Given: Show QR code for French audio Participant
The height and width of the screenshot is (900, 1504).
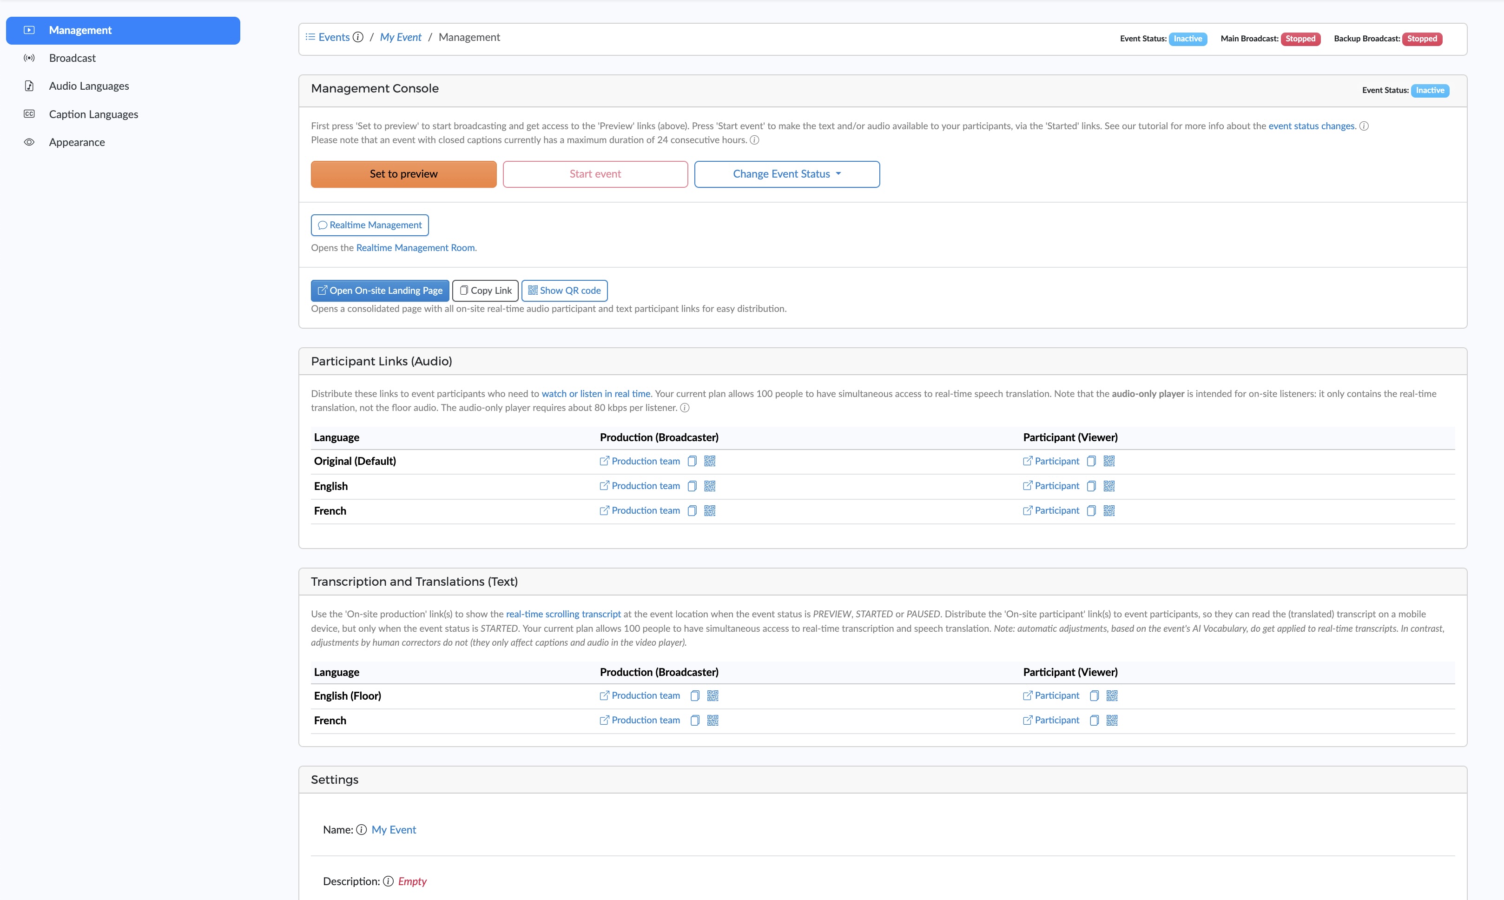Looking at the screenshot, I should pyautogui.click(x=1109, y=510).
